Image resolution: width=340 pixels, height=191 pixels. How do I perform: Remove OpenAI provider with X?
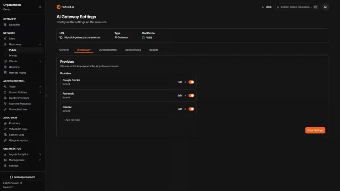click(x=185, y=109)
